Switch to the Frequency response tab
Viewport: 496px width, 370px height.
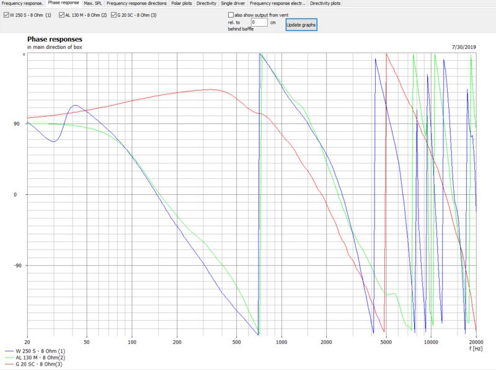coord(22,4)
